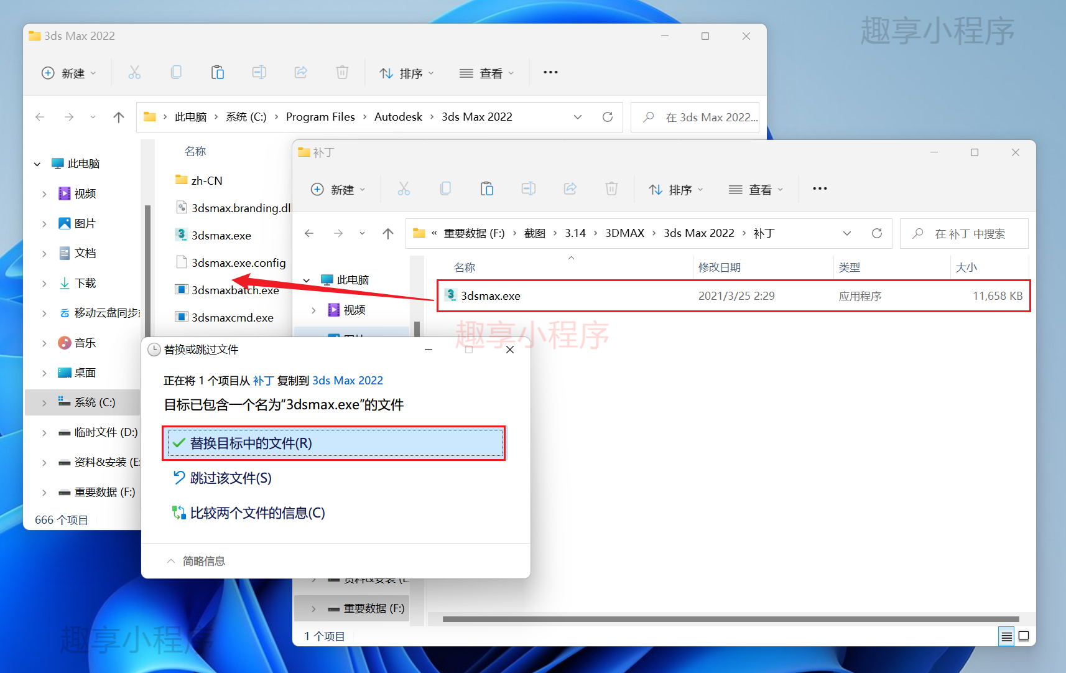Close the 替换或跳过文件 dialog

pos(510,350)
